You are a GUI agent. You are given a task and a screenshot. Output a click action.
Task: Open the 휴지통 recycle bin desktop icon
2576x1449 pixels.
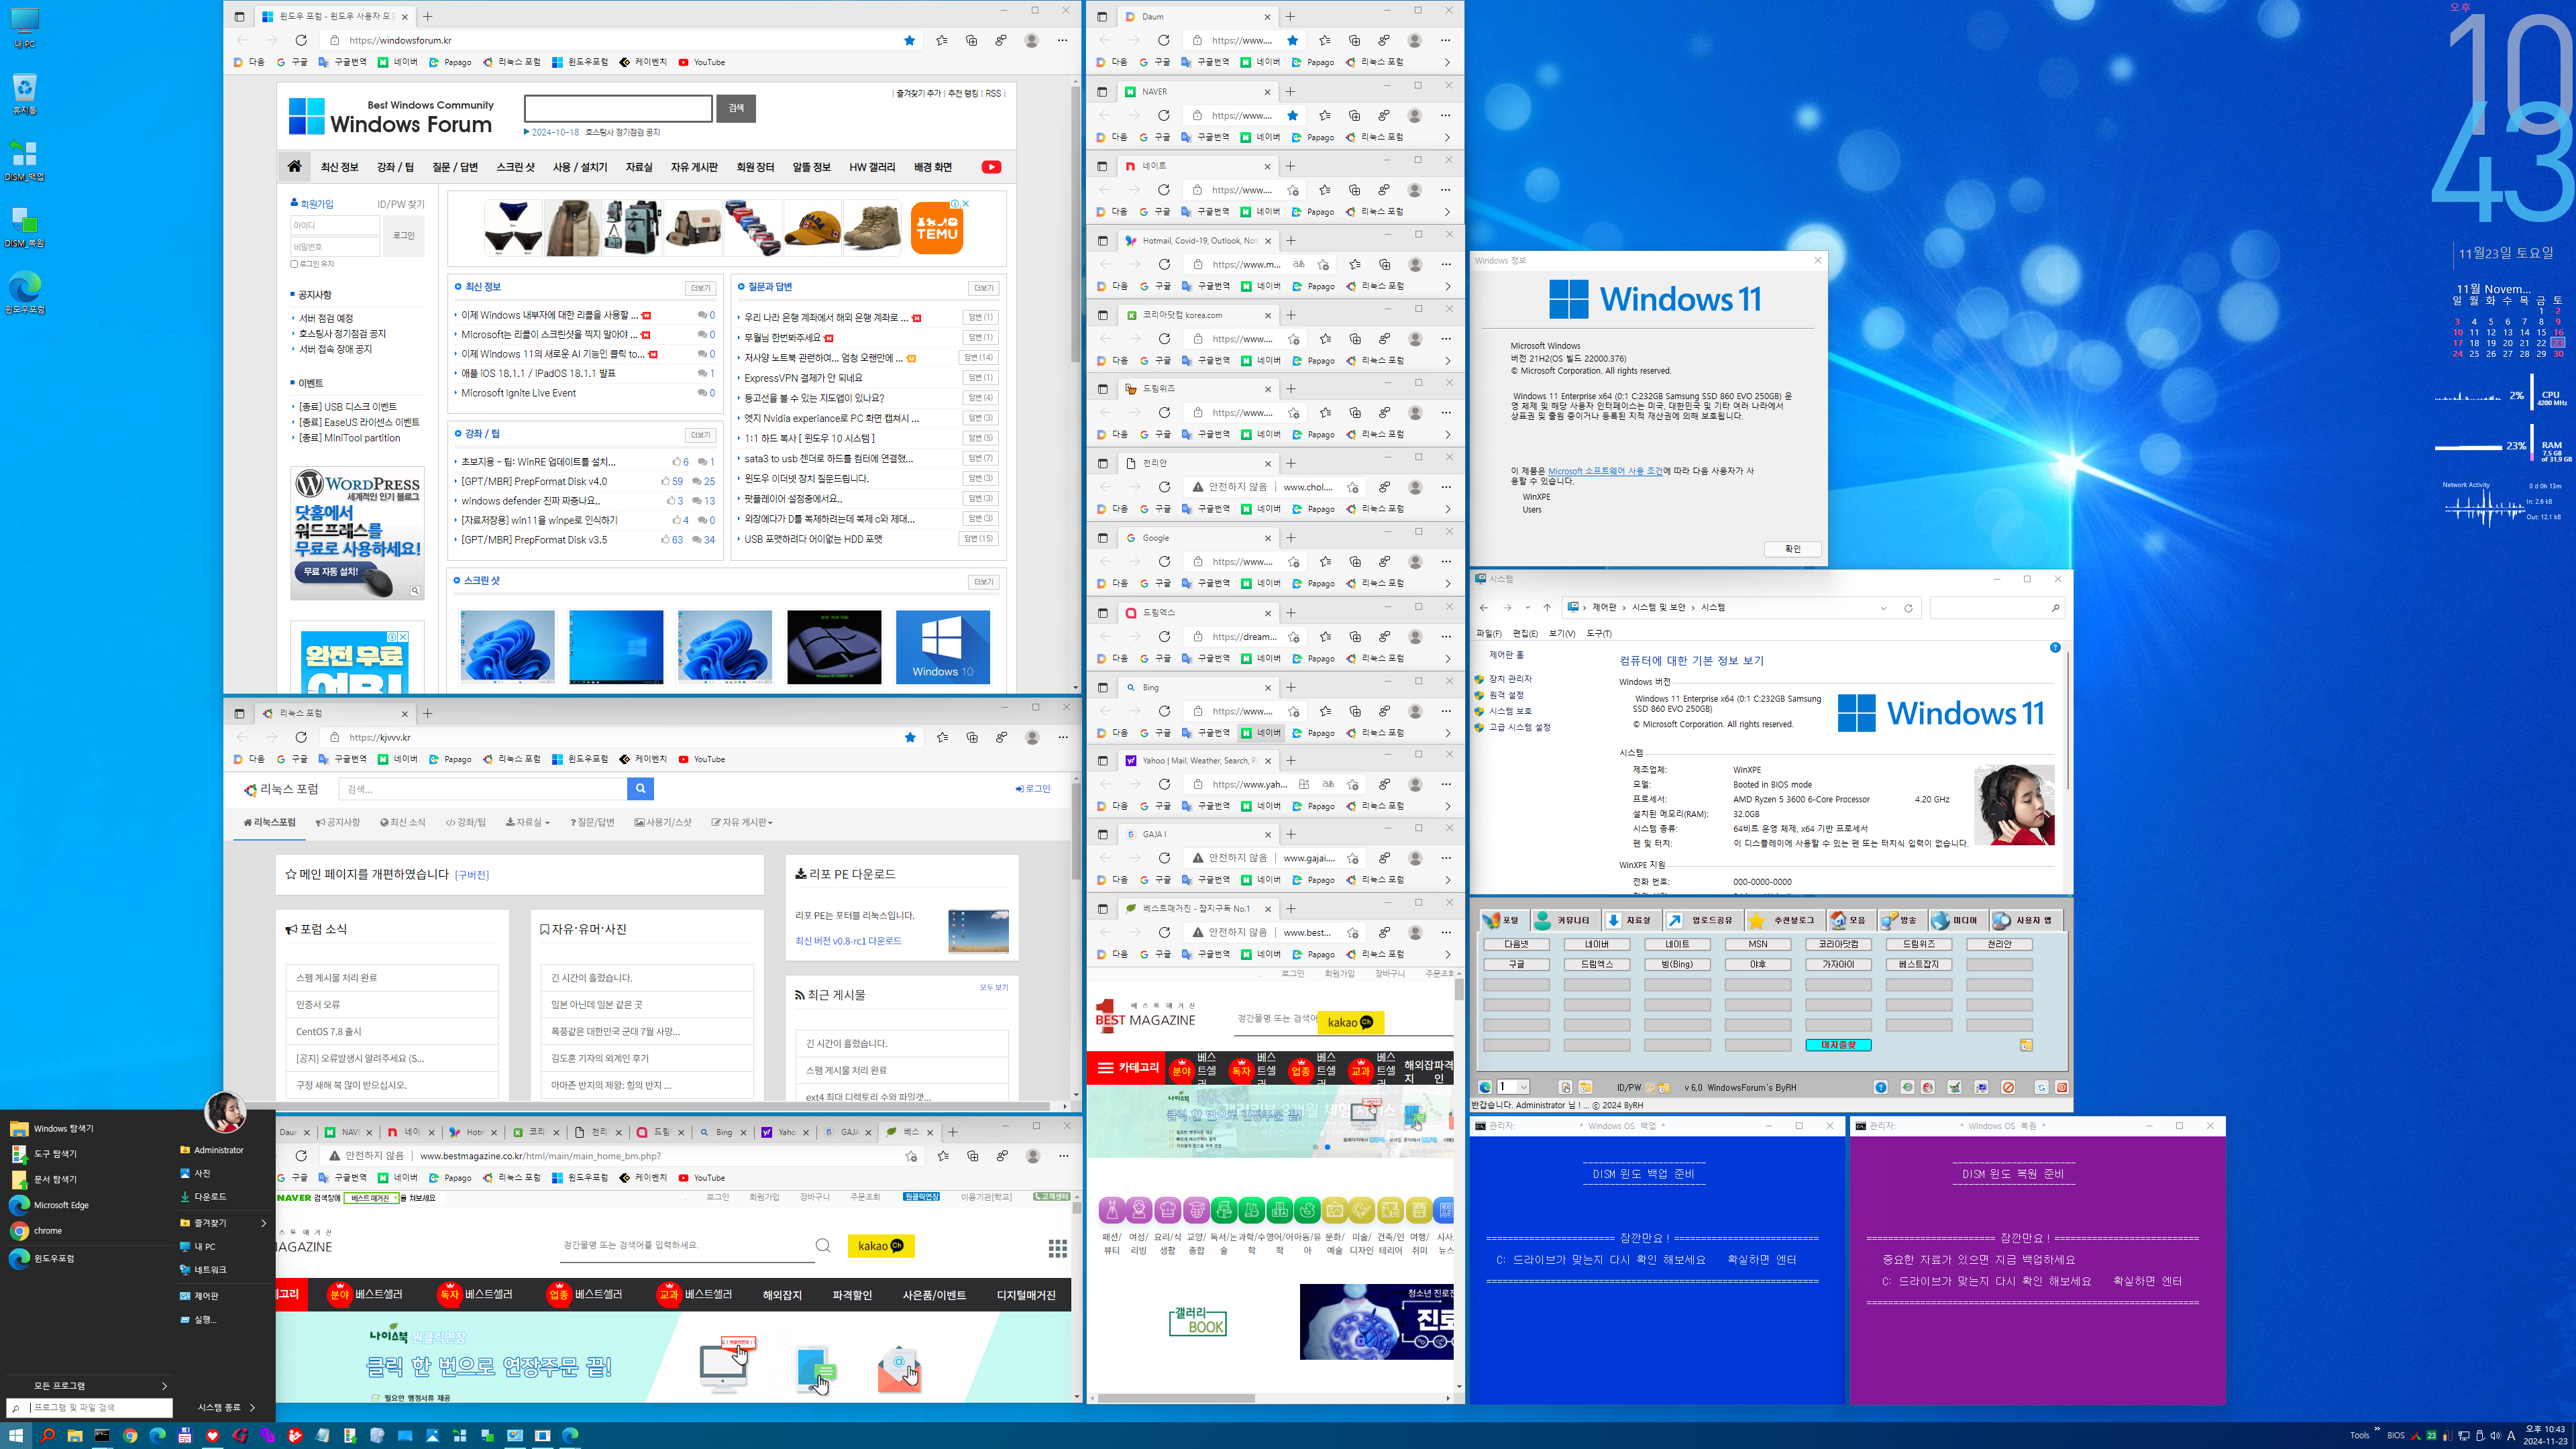(24, 94)
